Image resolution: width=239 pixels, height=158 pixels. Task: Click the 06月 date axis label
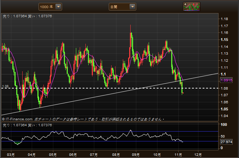[x=73, y=155]
